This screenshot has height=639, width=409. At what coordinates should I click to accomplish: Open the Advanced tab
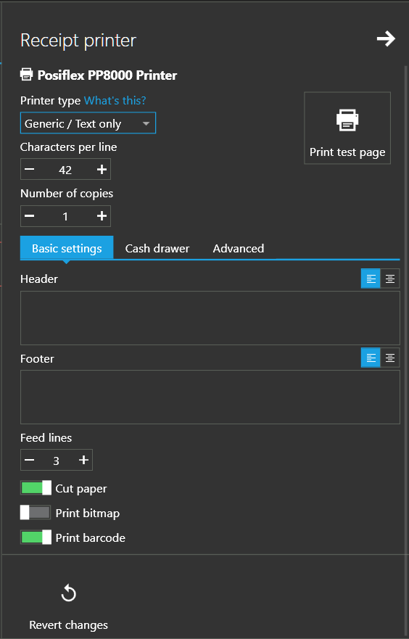point(239,248)
